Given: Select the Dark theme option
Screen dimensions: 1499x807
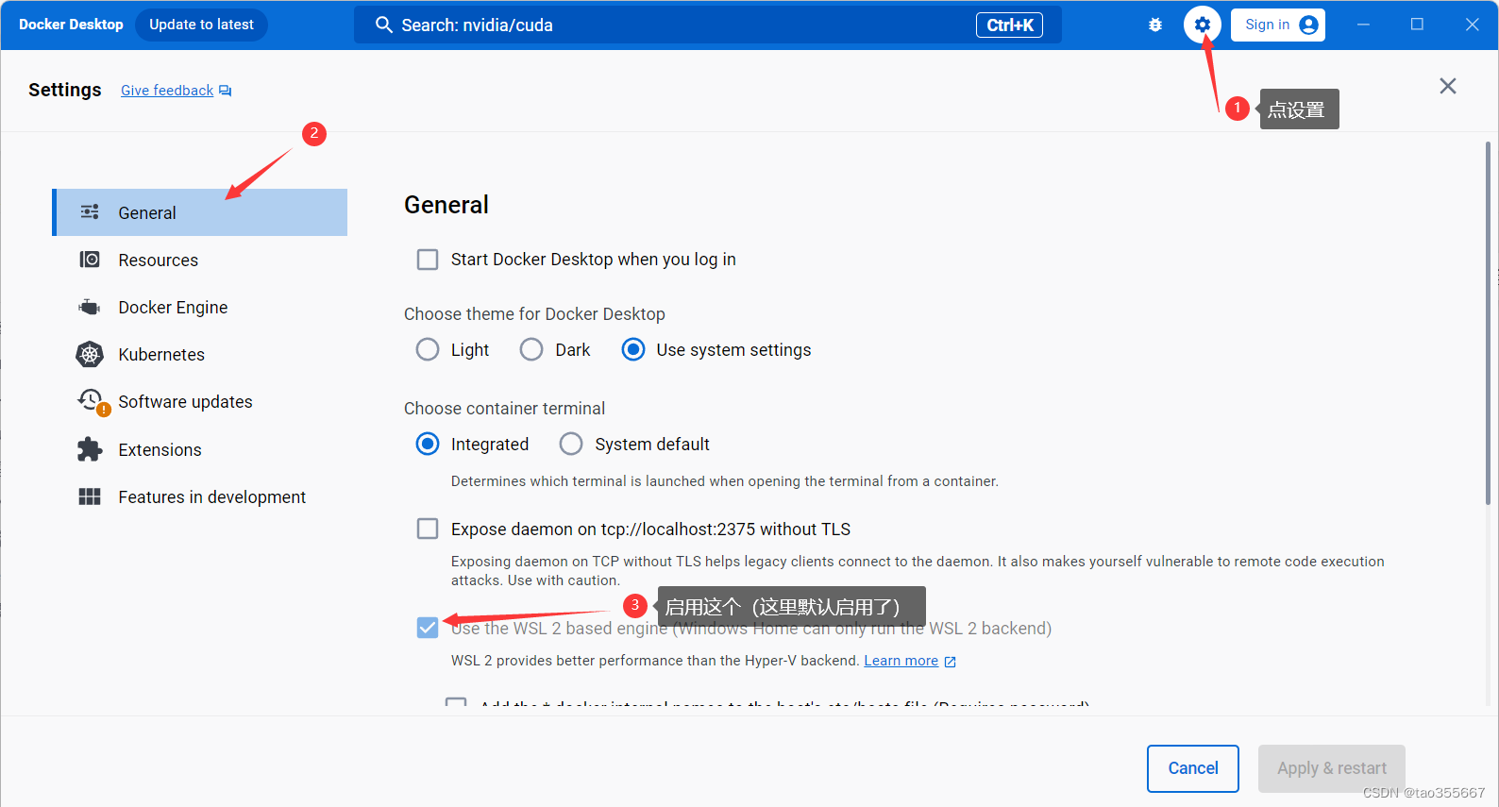Looking at the screenshot, I should pos(531,349).
